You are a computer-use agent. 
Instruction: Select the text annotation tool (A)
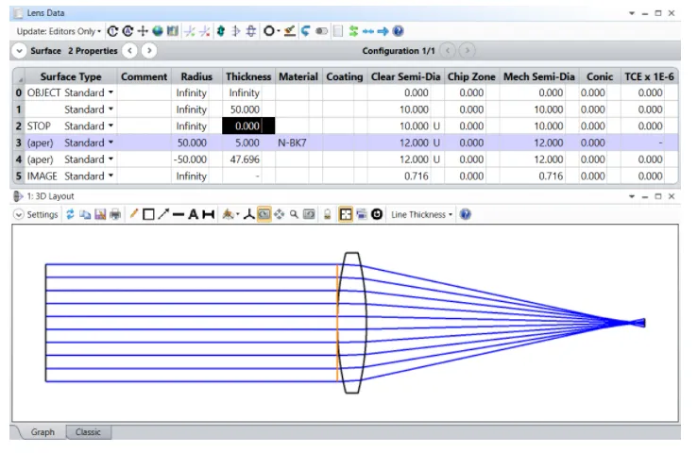pos(193,215)
